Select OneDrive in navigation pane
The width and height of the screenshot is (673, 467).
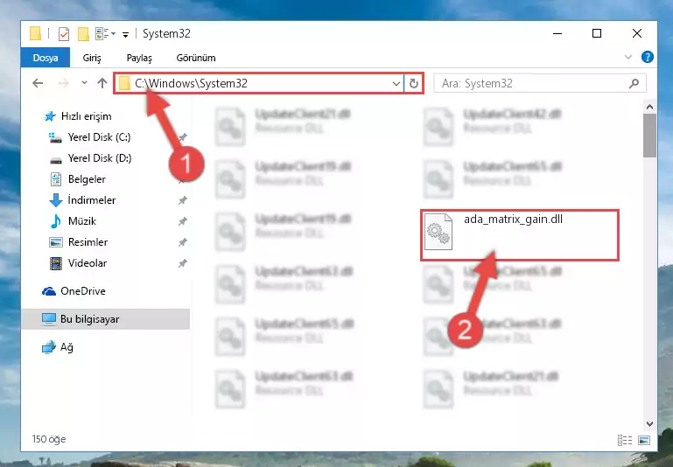(x=83, y=291)
